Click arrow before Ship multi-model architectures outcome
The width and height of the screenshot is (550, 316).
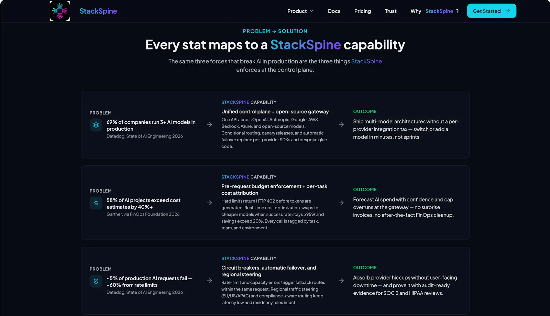341,125
